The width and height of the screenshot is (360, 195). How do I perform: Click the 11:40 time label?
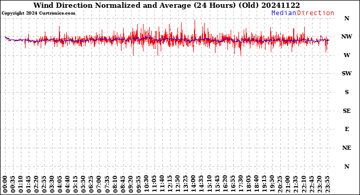click(162, 185)
